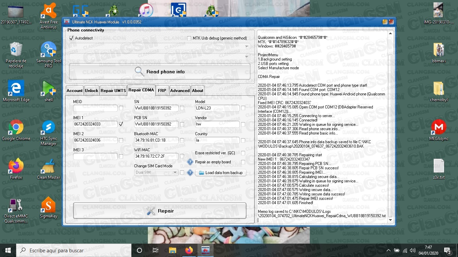This screenshot has width=458, height=257.
Task: Toggle the IMEI 3 checkbox
Action: point(121,156)
